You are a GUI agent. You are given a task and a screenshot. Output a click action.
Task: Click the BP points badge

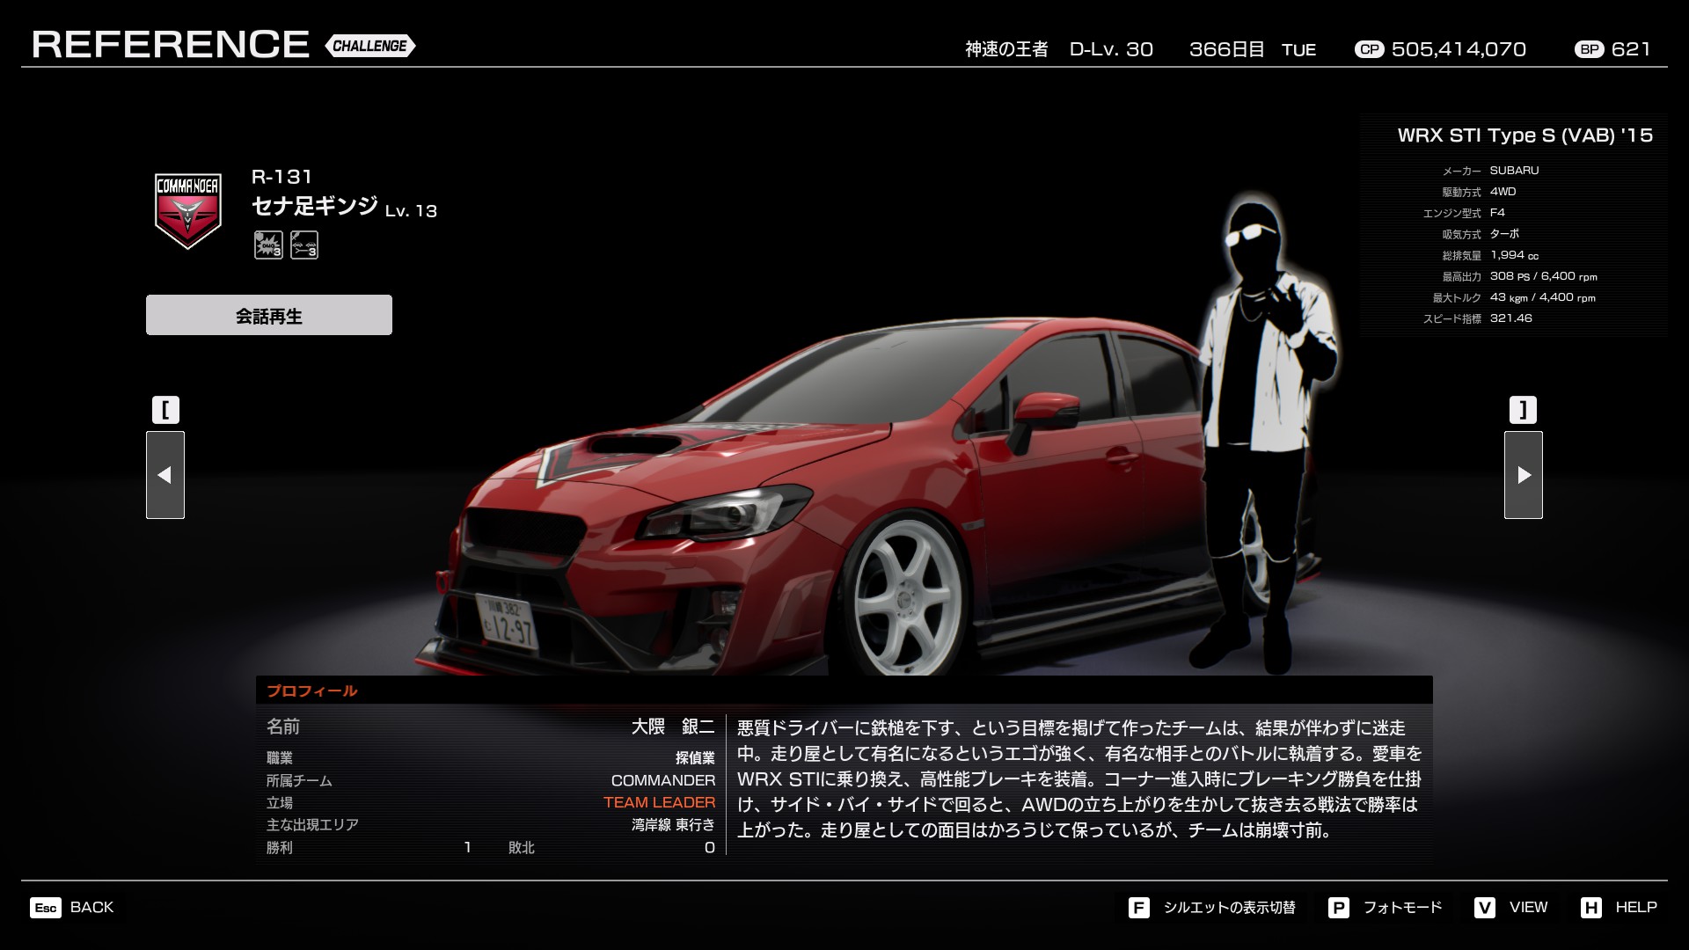coord(1590,49)
